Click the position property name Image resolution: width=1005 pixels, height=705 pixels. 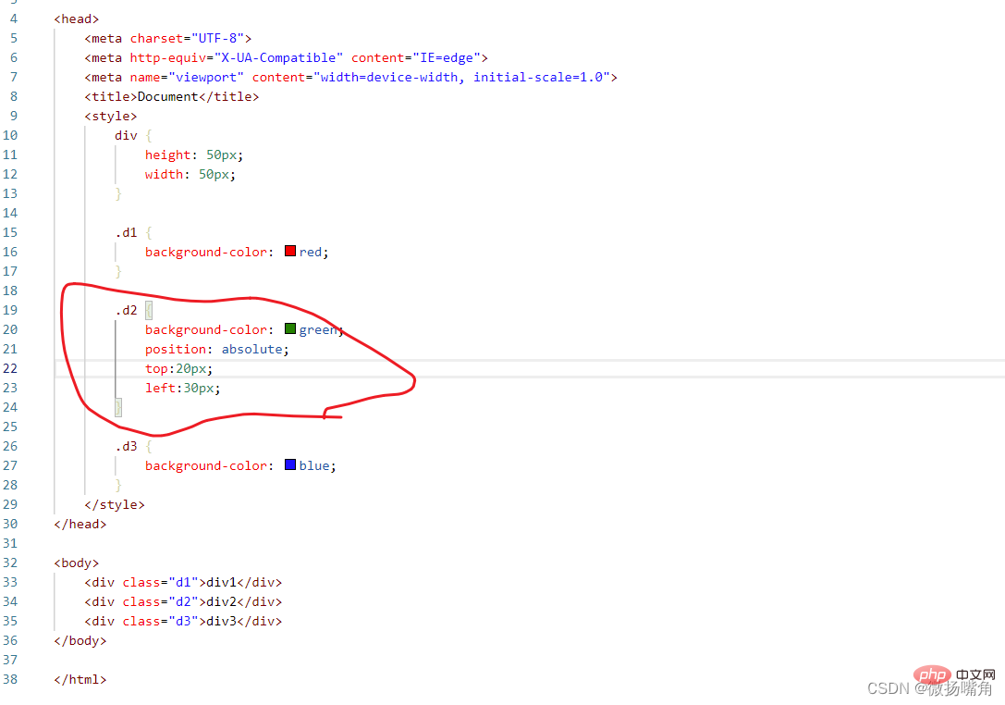click(176, 349)
